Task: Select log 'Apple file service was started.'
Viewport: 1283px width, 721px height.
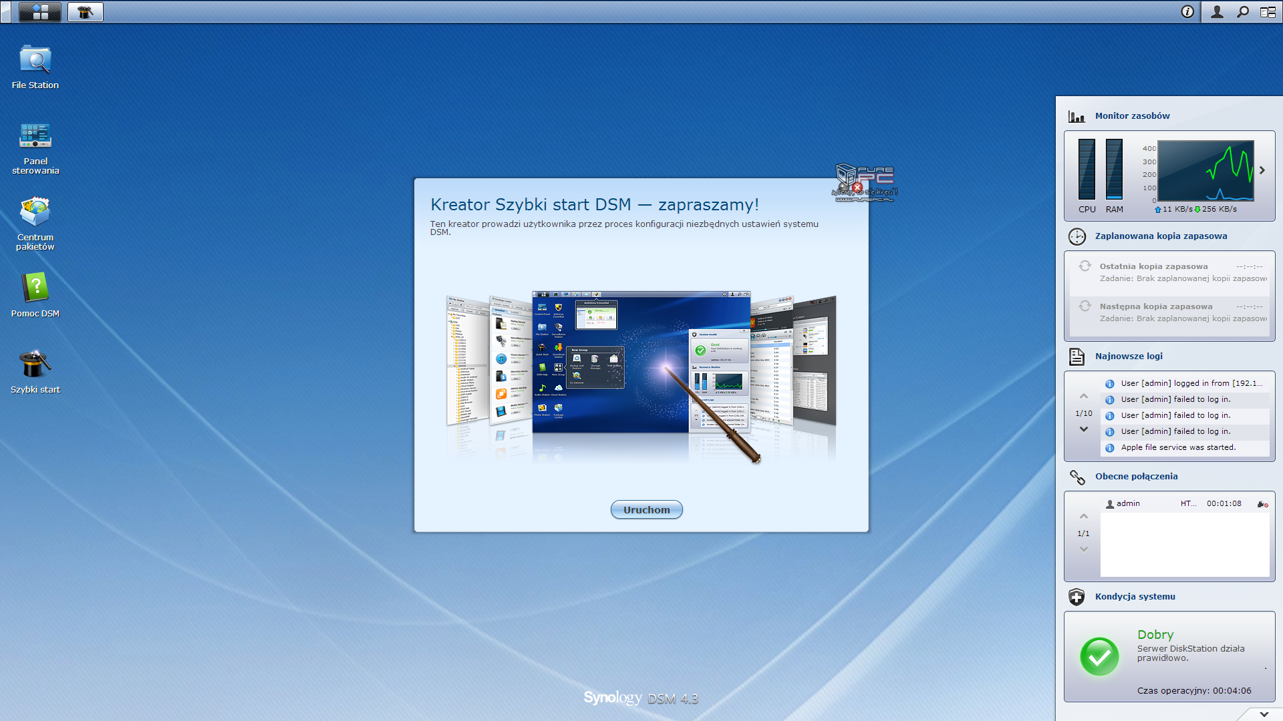Action: tap(1185, 447)
